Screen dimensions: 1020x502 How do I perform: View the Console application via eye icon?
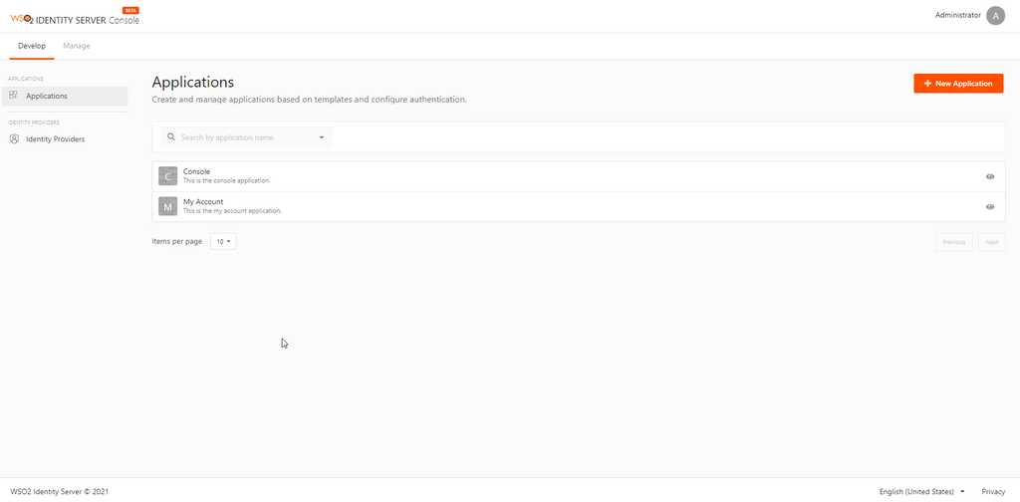pyautogui.click(x=990, y=176)
